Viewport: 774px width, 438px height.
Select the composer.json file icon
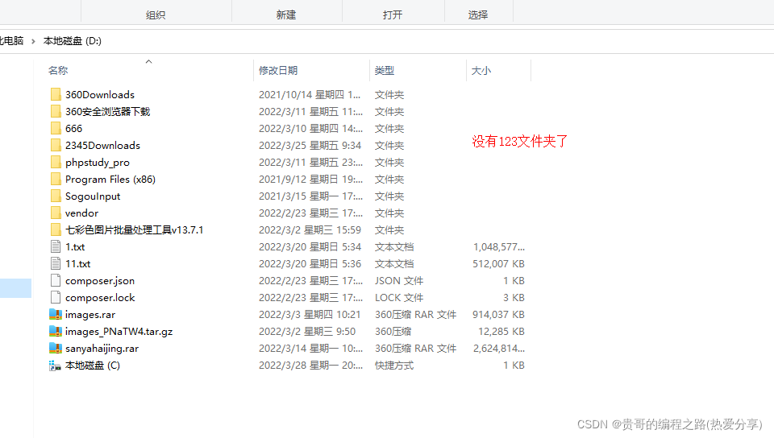[56, 280]
